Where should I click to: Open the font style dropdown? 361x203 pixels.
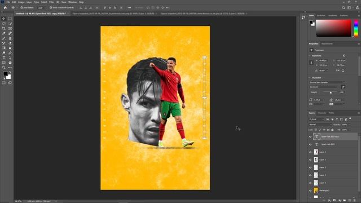[x=324, y=87]
